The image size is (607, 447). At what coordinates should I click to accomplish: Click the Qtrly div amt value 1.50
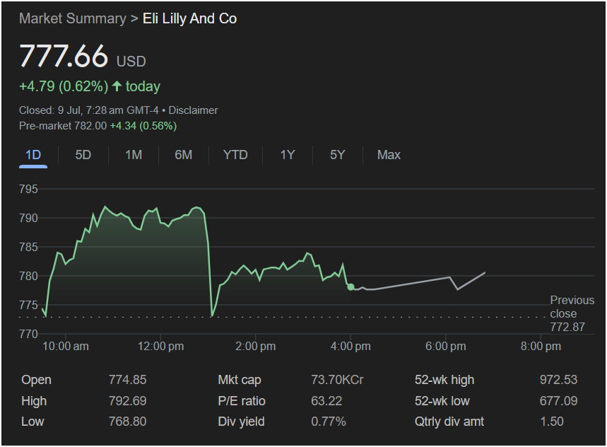pyautogui.click(x=552, y=422)
